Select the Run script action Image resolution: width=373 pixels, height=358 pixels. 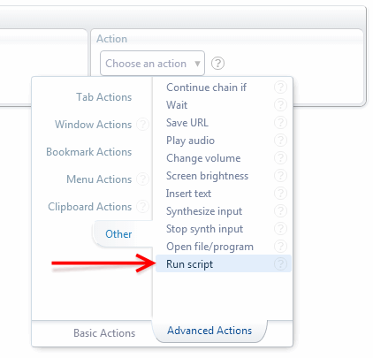[224, 264]
